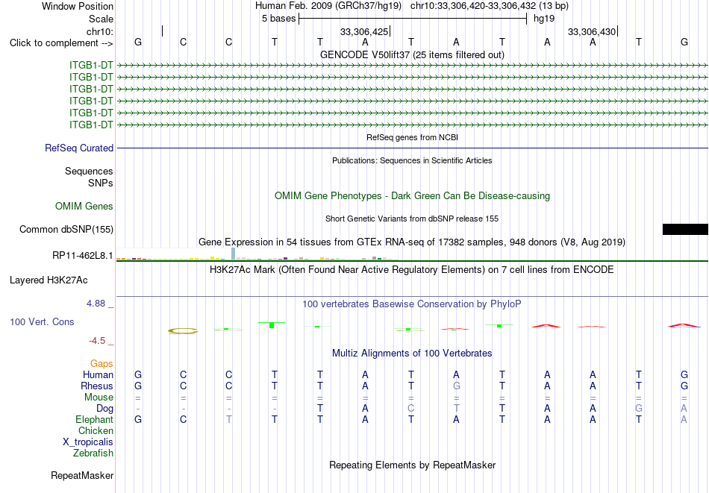Viewport: 709px width, 493px height.
Task: Click the Dog alignment row label
Action: tap(105, 409)
